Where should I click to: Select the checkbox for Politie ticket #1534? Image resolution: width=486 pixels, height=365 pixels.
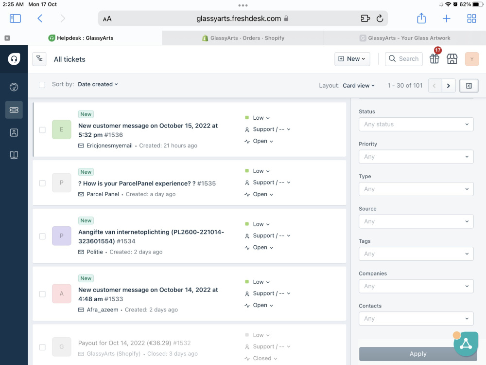[42, 236]
